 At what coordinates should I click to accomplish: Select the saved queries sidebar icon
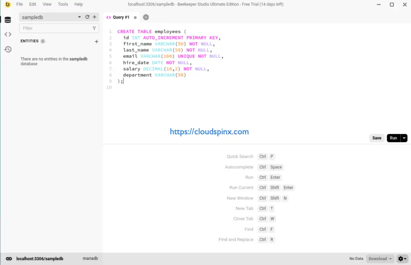[x=8, y=34]
